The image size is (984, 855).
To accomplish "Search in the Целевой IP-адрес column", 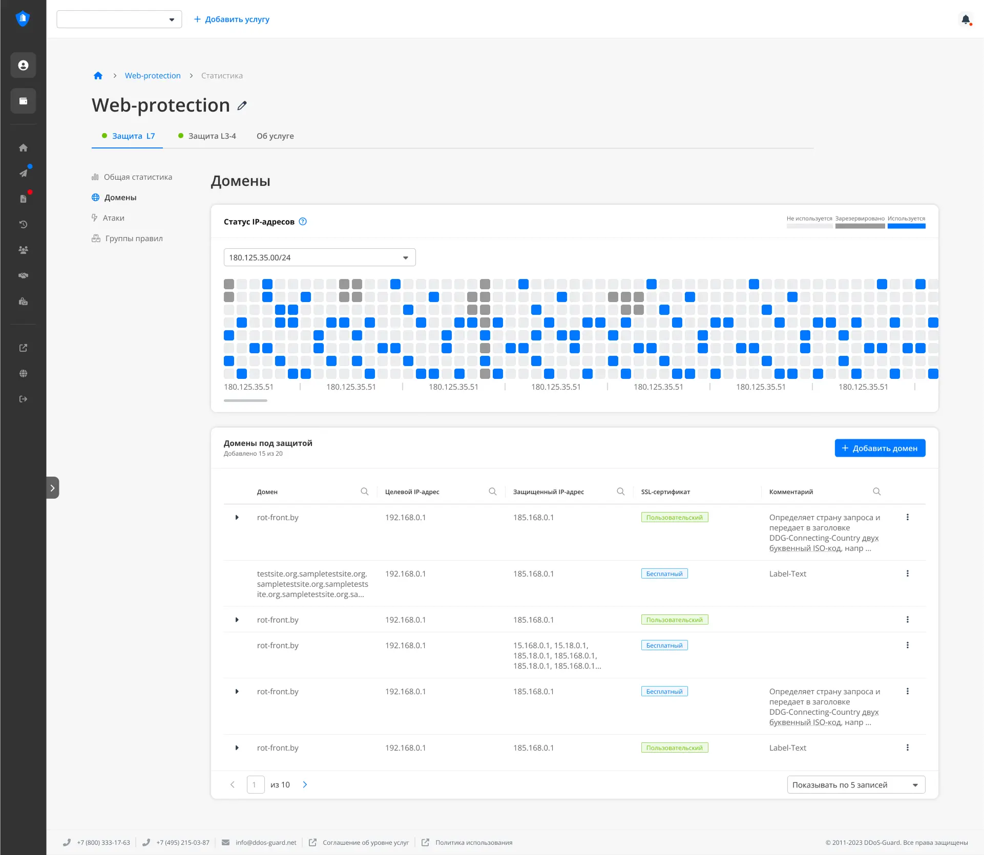I will point(492,491).
